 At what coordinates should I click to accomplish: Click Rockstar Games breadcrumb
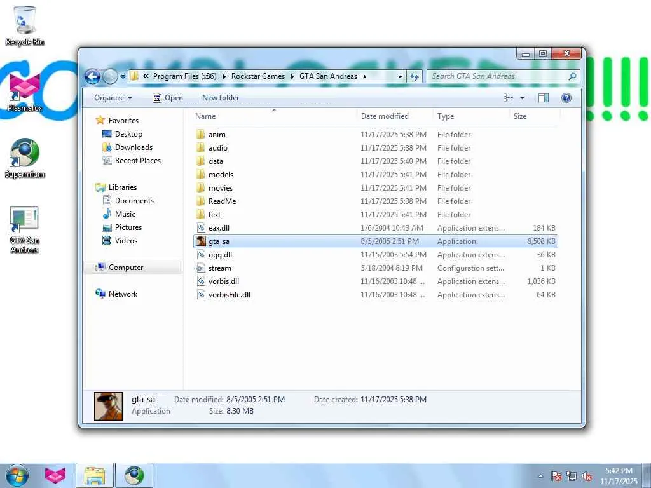pos(258,76)
